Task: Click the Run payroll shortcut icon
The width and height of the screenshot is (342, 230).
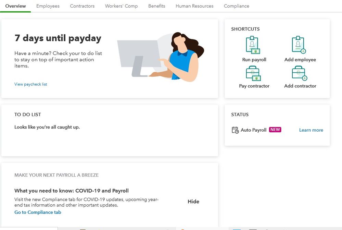Action: click(x=253, y=45)
